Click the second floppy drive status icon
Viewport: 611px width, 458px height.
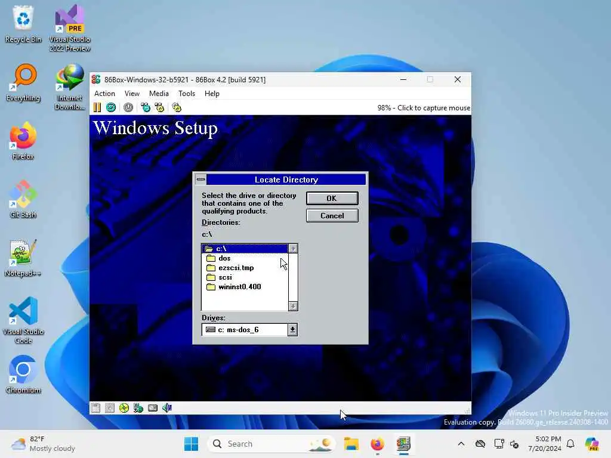(110, 408)
